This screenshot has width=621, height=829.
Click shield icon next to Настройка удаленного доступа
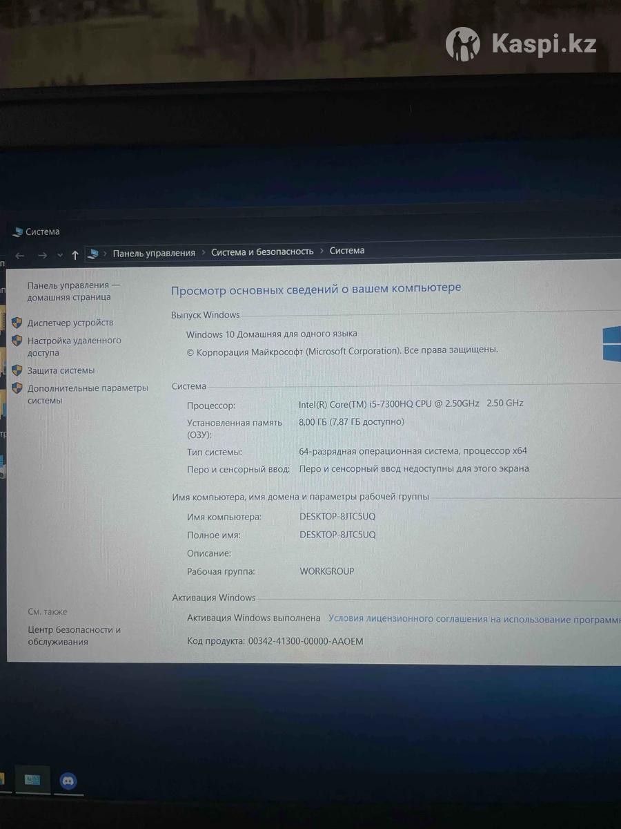[17, 341]
